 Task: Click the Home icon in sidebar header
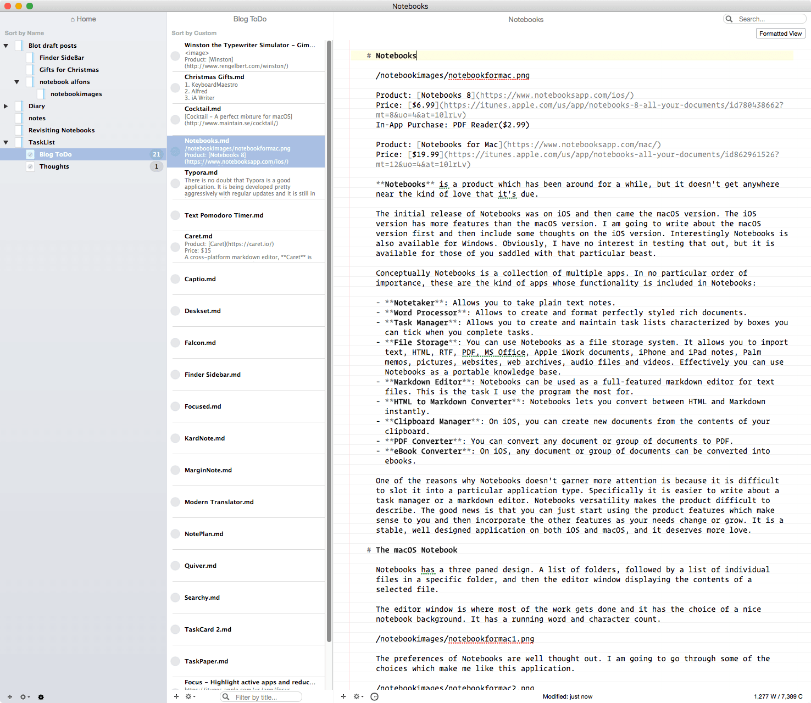(73, 19)
